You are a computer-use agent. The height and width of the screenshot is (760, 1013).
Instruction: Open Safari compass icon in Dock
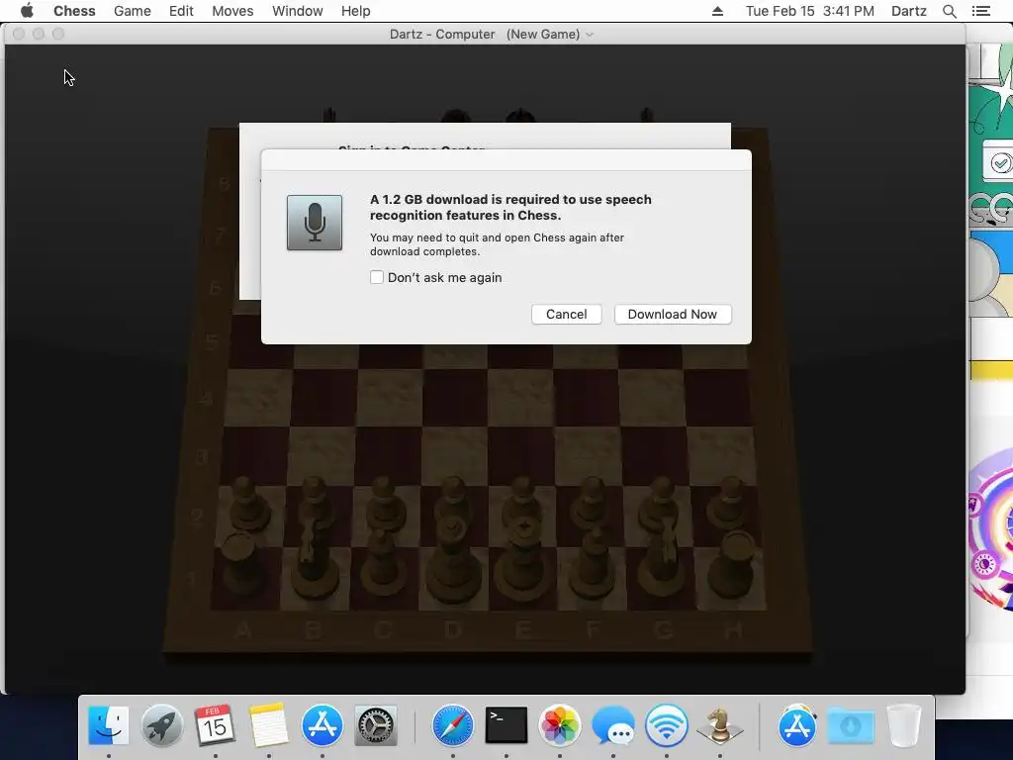[x=453, y=725]
